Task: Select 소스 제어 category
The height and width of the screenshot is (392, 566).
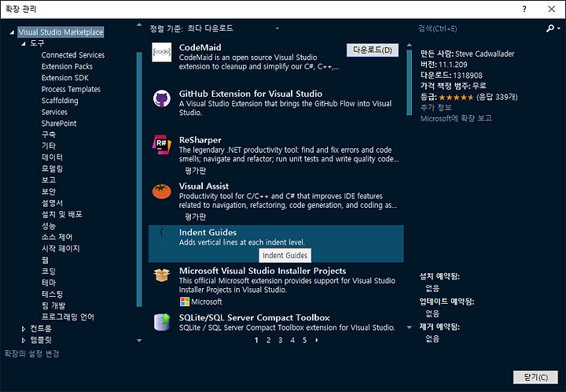Action: [x=57, y=238]
